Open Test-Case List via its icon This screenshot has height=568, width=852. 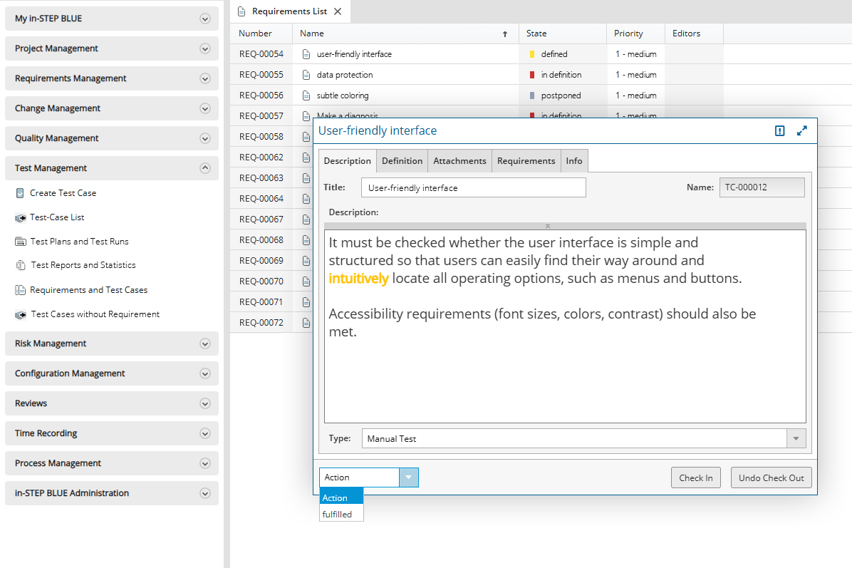click(x=20, y=217)
